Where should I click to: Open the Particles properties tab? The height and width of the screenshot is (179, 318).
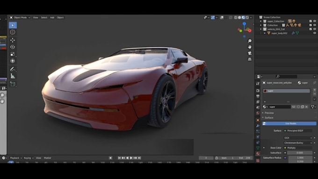click(x=258, y=131)
